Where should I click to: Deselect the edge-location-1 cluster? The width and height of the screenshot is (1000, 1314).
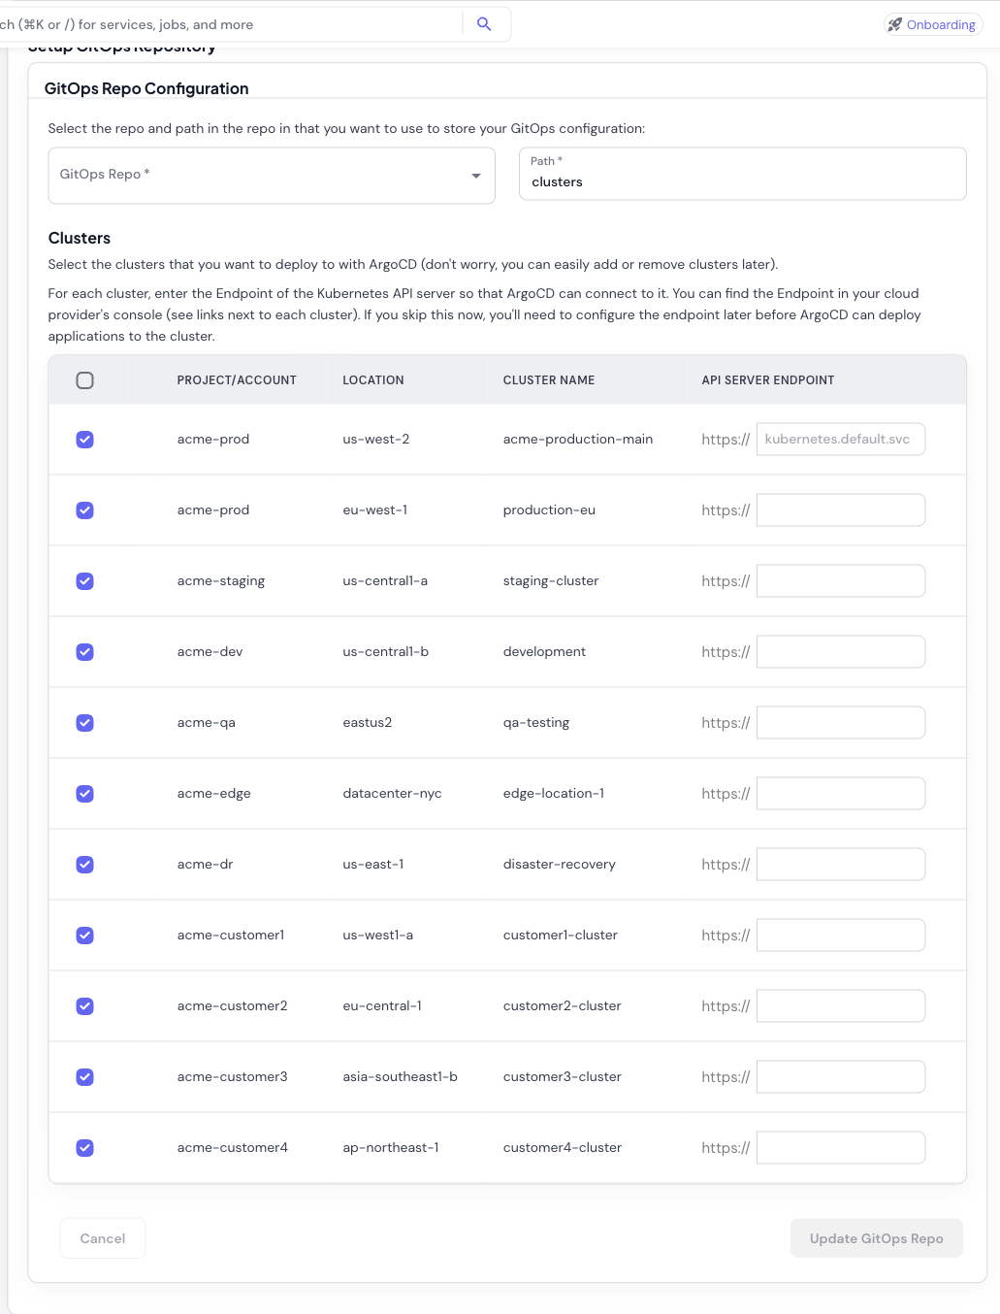point(84,793)
